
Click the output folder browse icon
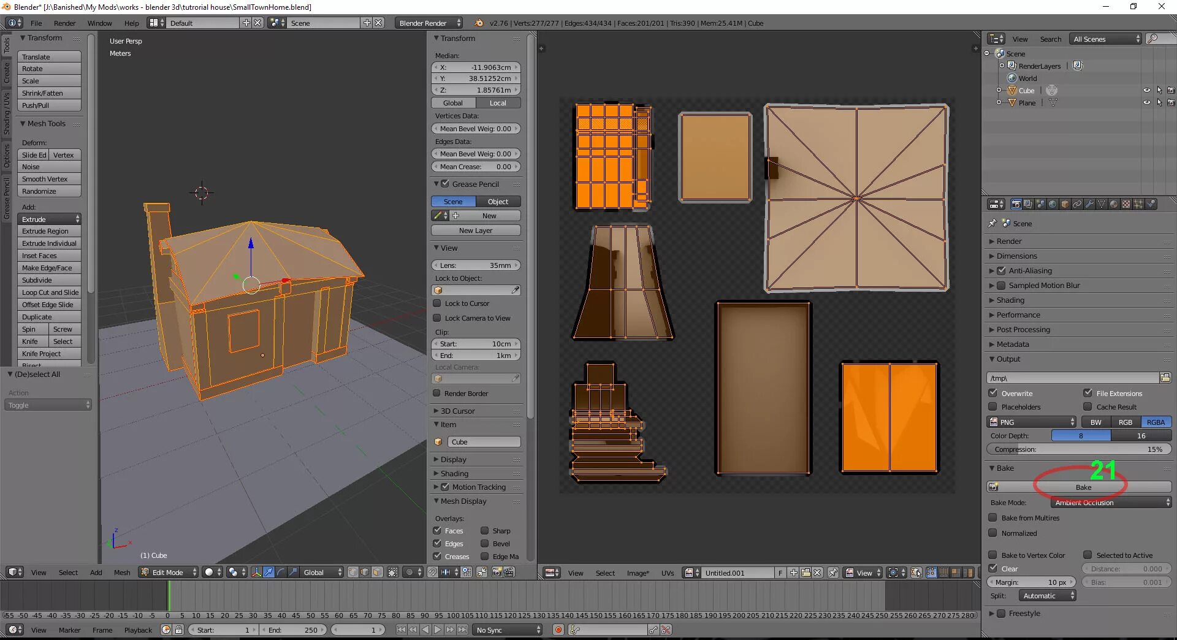(x=1165, y=378)
